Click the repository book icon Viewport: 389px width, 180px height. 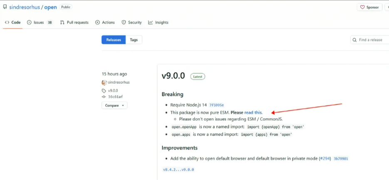[5, 7]
